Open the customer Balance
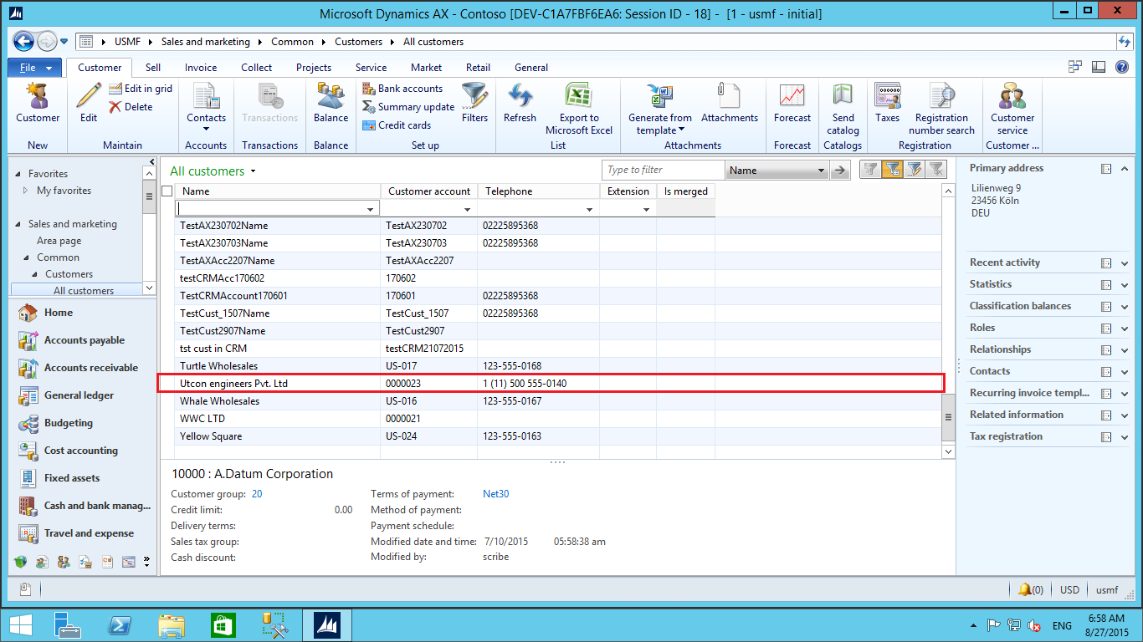The image size is (1143, 642). 331,104
